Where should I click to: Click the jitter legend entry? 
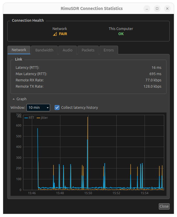[x=42, y=118]
